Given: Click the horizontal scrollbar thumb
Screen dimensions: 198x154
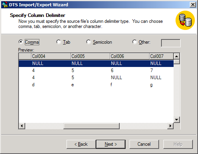Looking at the screenshot, I should pos(92,126).
